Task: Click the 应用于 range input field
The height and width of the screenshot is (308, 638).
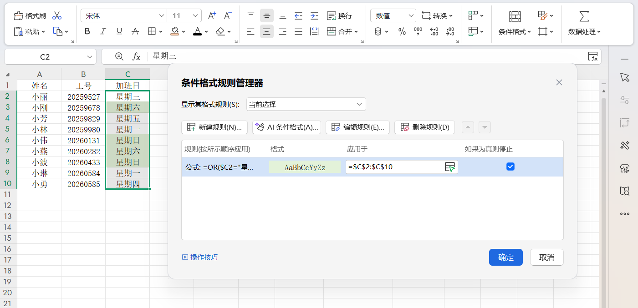Action: [x=396, y=167]
